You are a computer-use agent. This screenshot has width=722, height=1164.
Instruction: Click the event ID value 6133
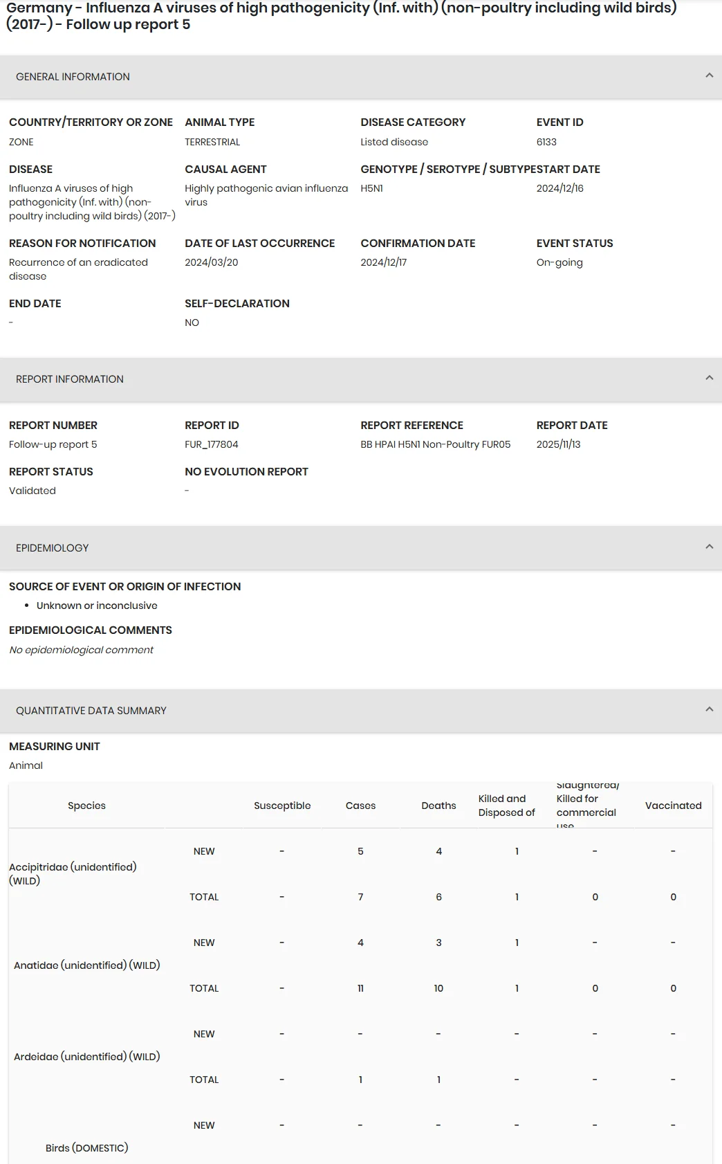pos(546,142)
